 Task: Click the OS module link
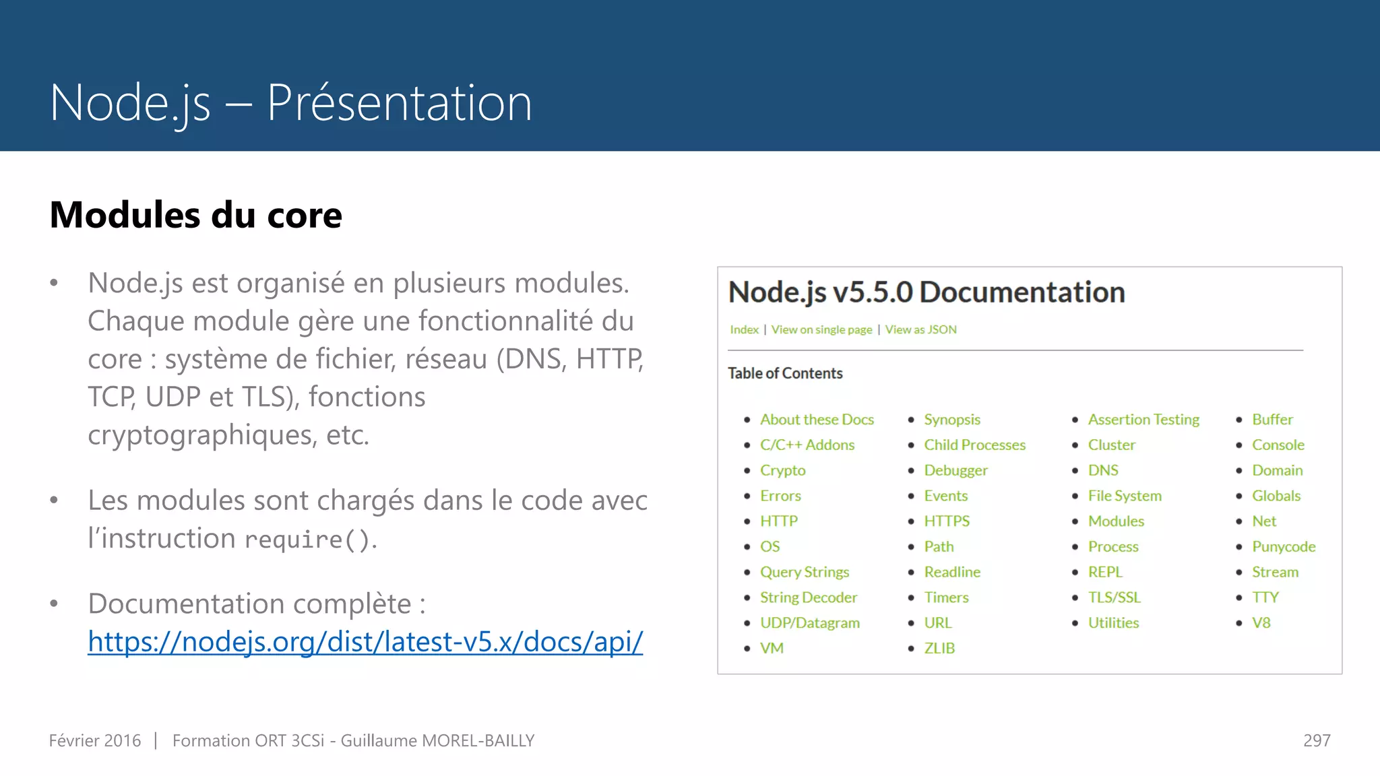pyautogui.click(x=770, y=546)
